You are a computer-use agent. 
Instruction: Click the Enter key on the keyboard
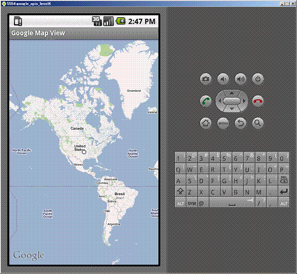click(x=284, y=191)
